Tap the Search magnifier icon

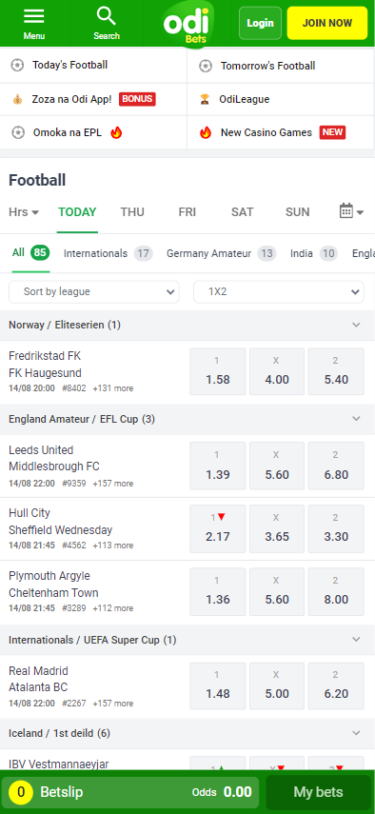pos(107,16)
